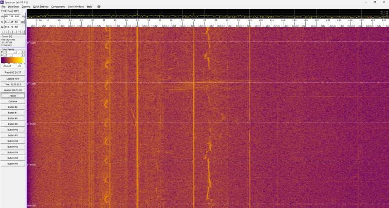The image size is (389, 208).
Task: Minimize the Spectrum Lab window
Action: click(x=366, y=2)
